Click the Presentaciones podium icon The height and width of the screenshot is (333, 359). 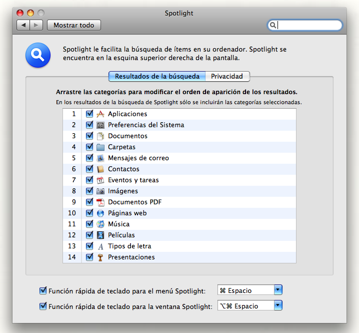click(x=100, y=257)
